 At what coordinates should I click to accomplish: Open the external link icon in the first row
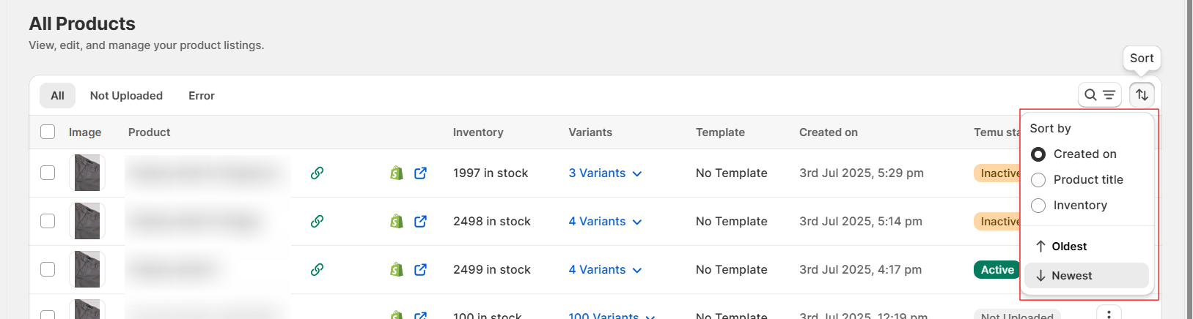coord(420,173)
